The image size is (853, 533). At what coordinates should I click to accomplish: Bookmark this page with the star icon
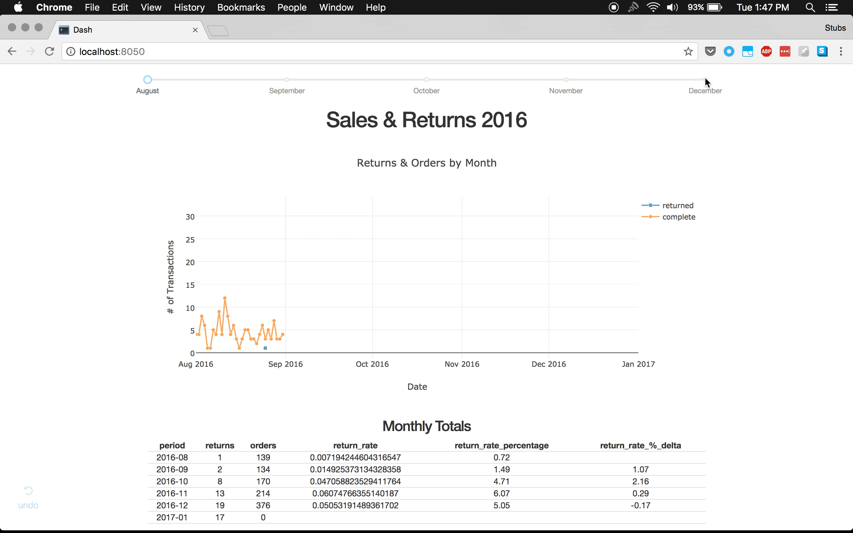coord(688,51)
